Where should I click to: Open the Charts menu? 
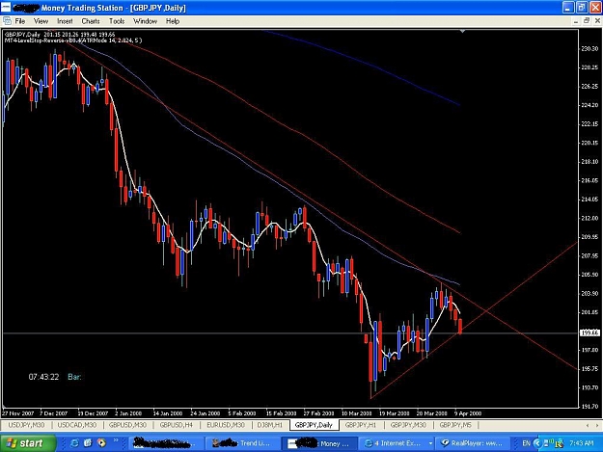click(91, 21)
